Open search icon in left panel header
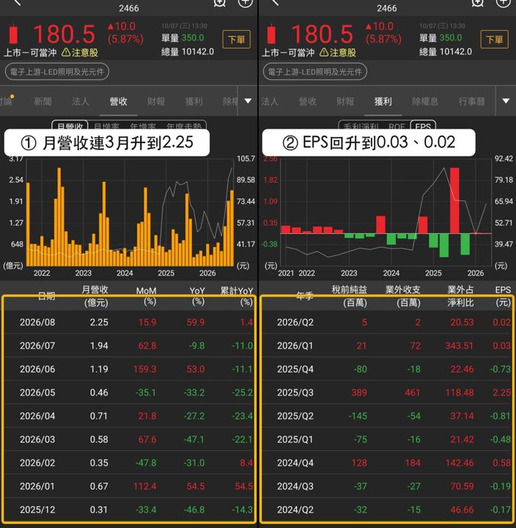This screenshot has width=516, height=528. click(x=219, y=3)
